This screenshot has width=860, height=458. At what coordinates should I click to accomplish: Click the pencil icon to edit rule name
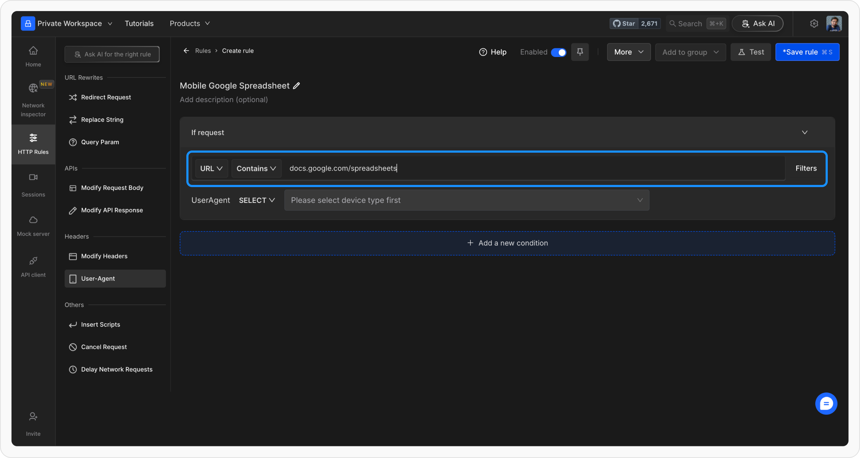pyautogui.click(x=296, y=86)
